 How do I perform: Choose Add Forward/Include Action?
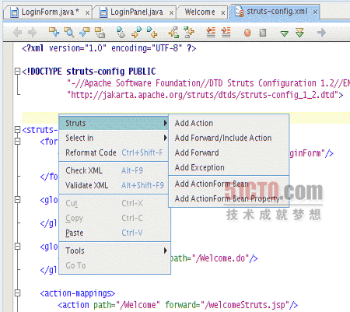[x=229, y=138]
